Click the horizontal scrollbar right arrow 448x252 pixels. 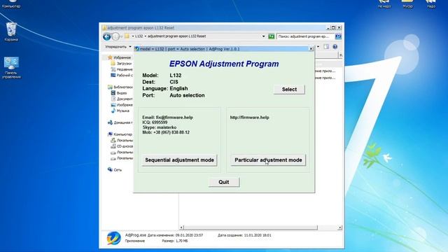(x=339, y=227)
